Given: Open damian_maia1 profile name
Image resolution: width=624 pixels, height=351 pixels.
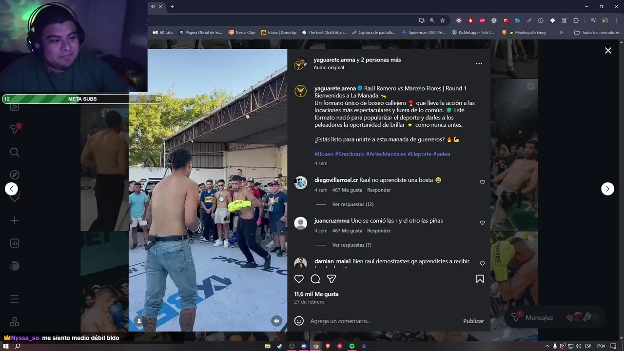Looking at the screenshot, I should click(332, 261).
